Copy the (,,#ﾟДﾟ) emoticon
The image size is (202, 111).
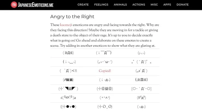tap(141, 71)
